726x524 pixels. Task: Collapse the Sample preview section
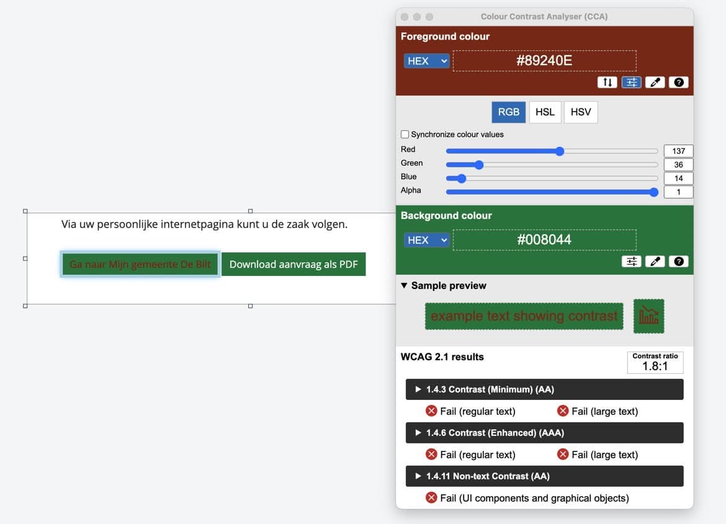point(405,286)
